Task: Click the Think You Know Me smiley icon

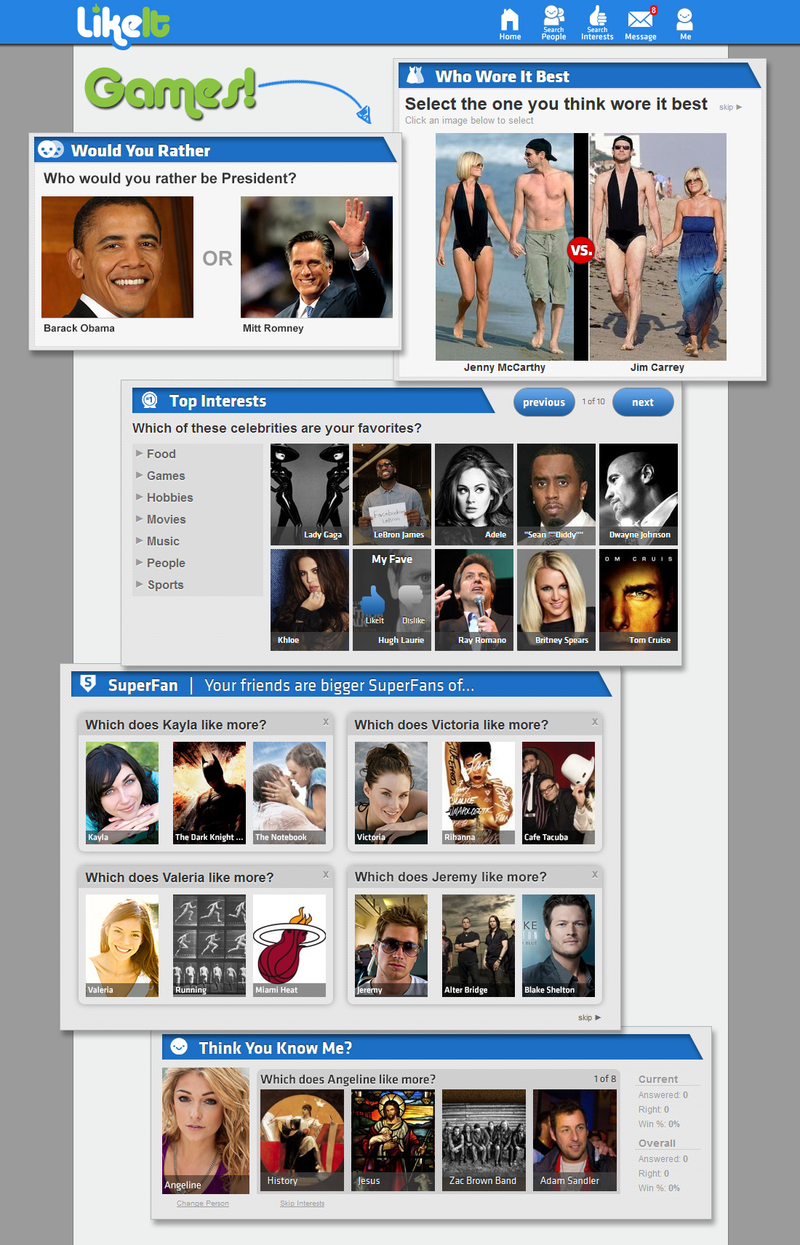Action: pos(179,1046)
